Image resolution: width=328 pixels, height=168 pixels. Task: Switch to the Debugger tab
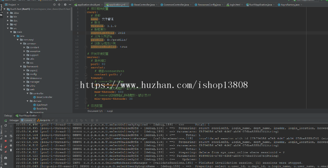point(14,120)
